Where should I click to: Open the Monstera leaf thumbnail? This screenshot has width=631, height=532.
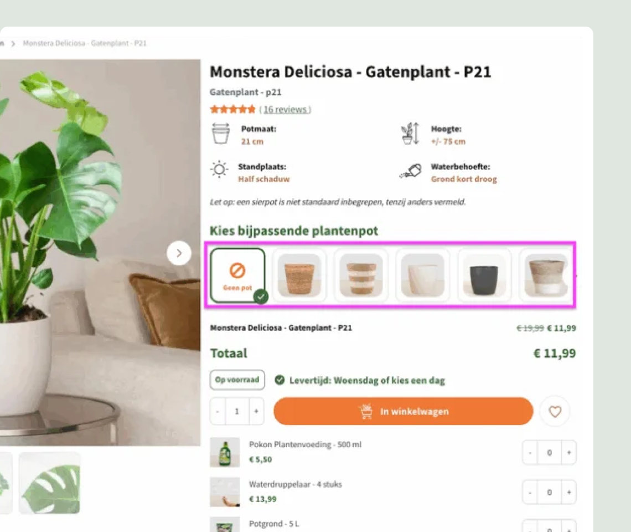(x=50, y=483)
